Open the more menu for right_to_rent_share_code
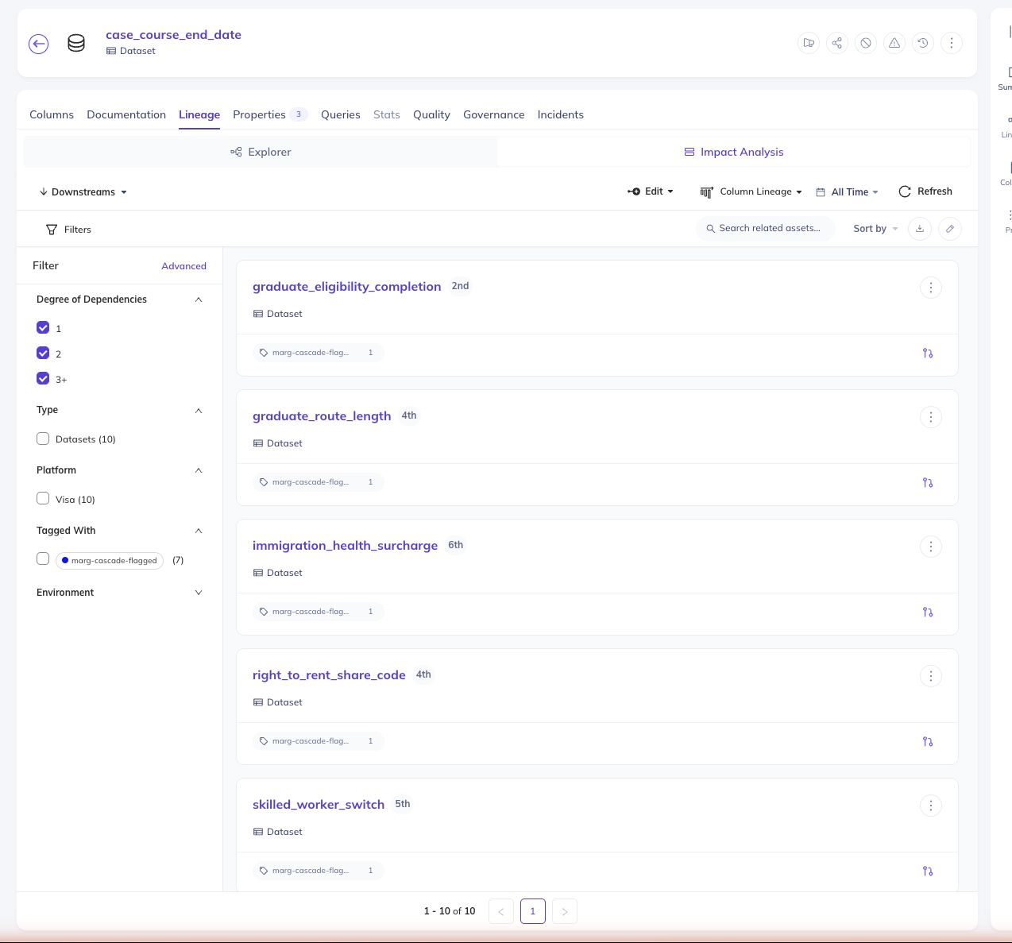This screenshot has width=1012, height=943. tap(931, 676)
